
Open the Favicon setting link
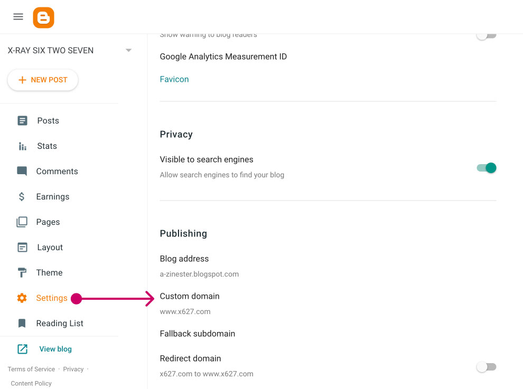(x=174, y=79)
